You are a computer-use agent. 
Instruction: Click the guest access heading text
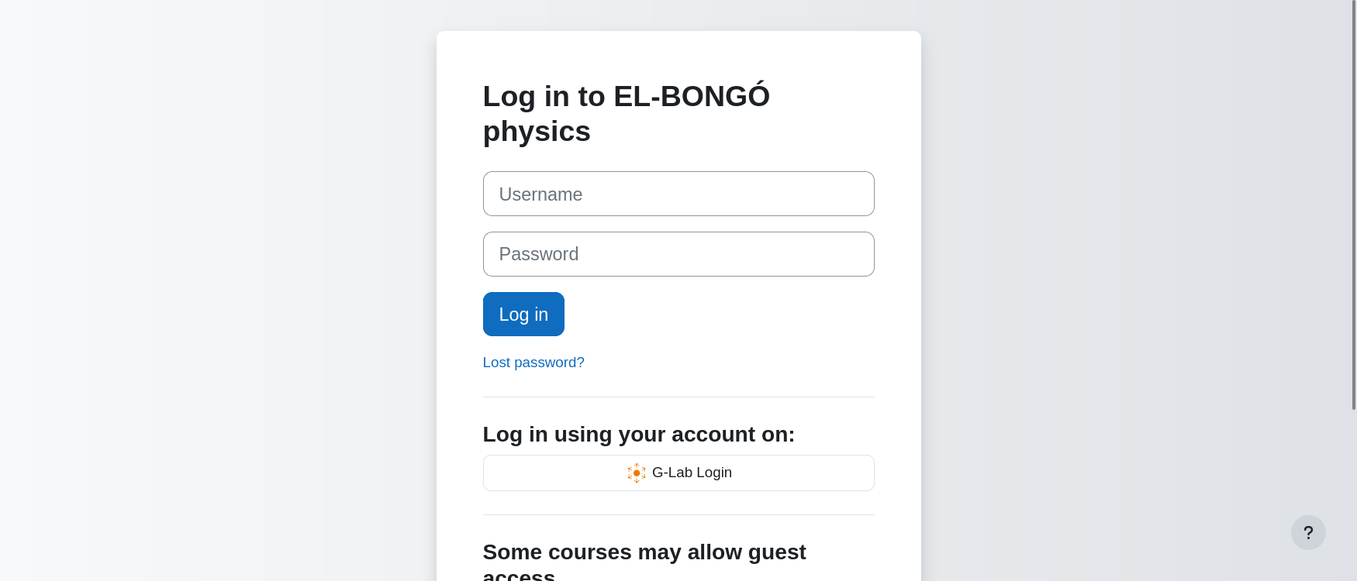pos(644,554)
